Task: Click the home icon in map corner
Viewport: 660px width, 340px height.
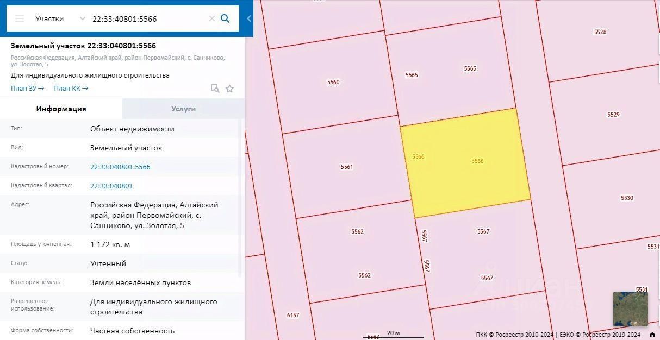Action: 652,335
